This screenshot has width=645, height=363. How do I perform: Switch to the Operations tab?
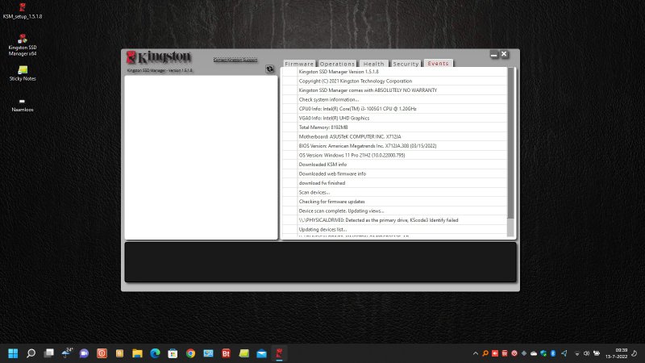pyautogui.click(x=337, y=63)
